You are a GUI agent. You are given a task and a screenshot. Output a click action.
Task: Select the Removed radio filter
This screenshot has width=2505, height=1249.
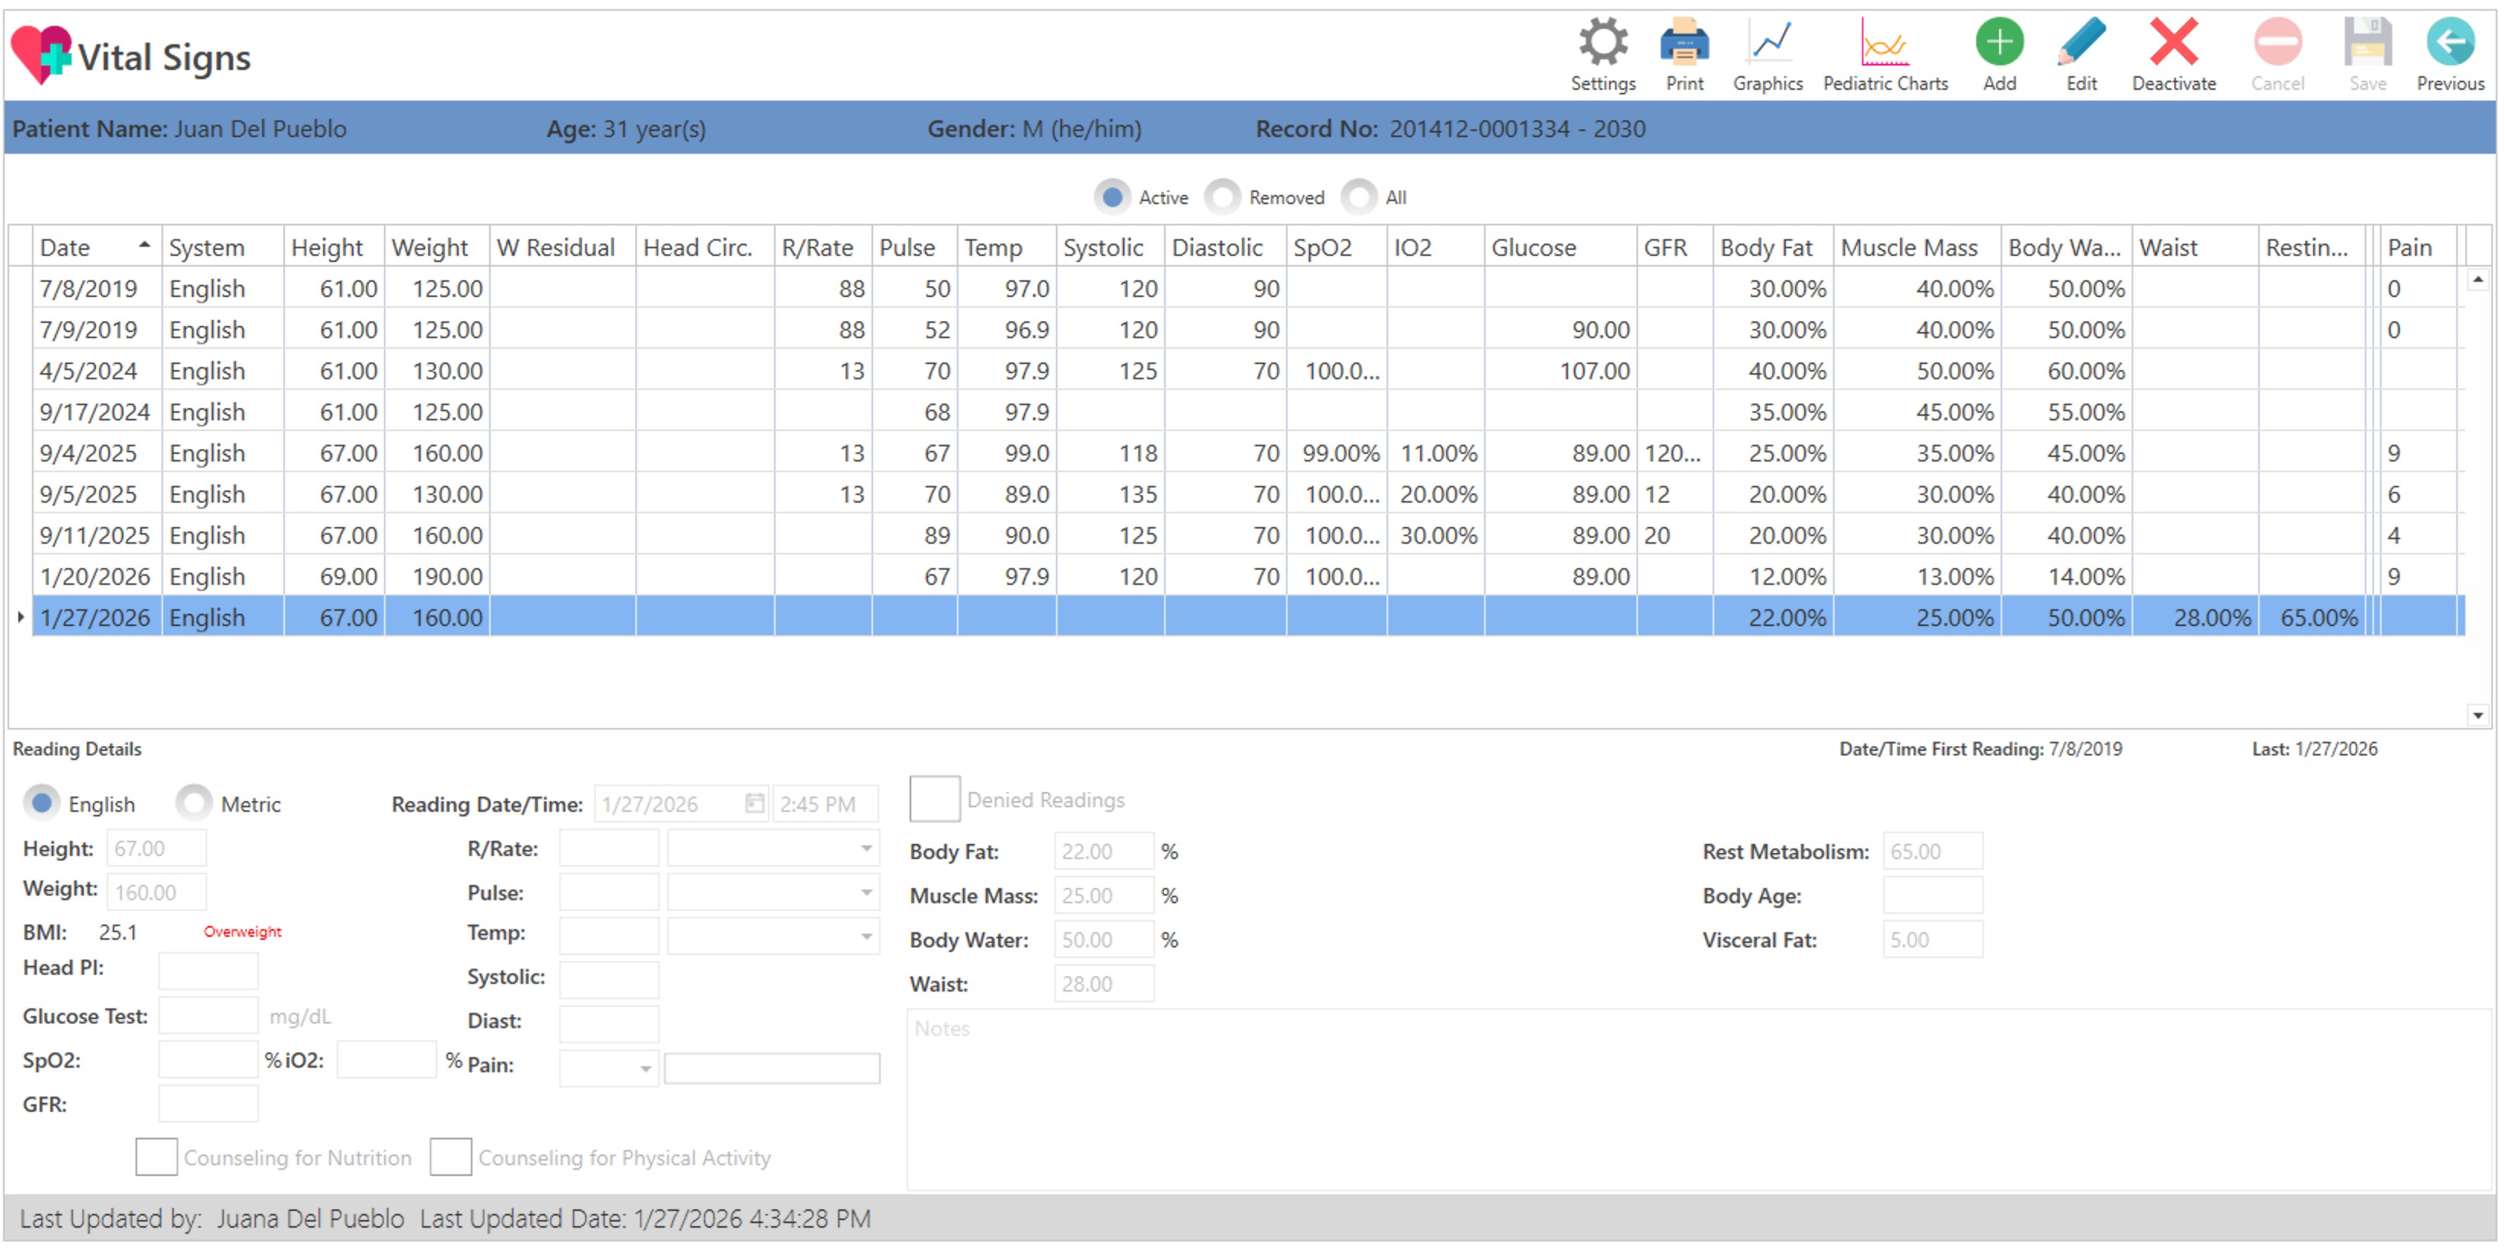1224,197
